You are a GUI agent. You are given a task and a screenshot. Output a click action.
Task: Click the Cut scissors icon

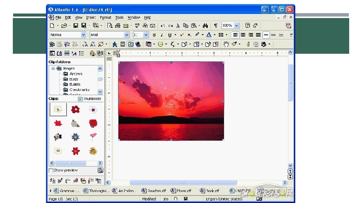pos(178,26)
